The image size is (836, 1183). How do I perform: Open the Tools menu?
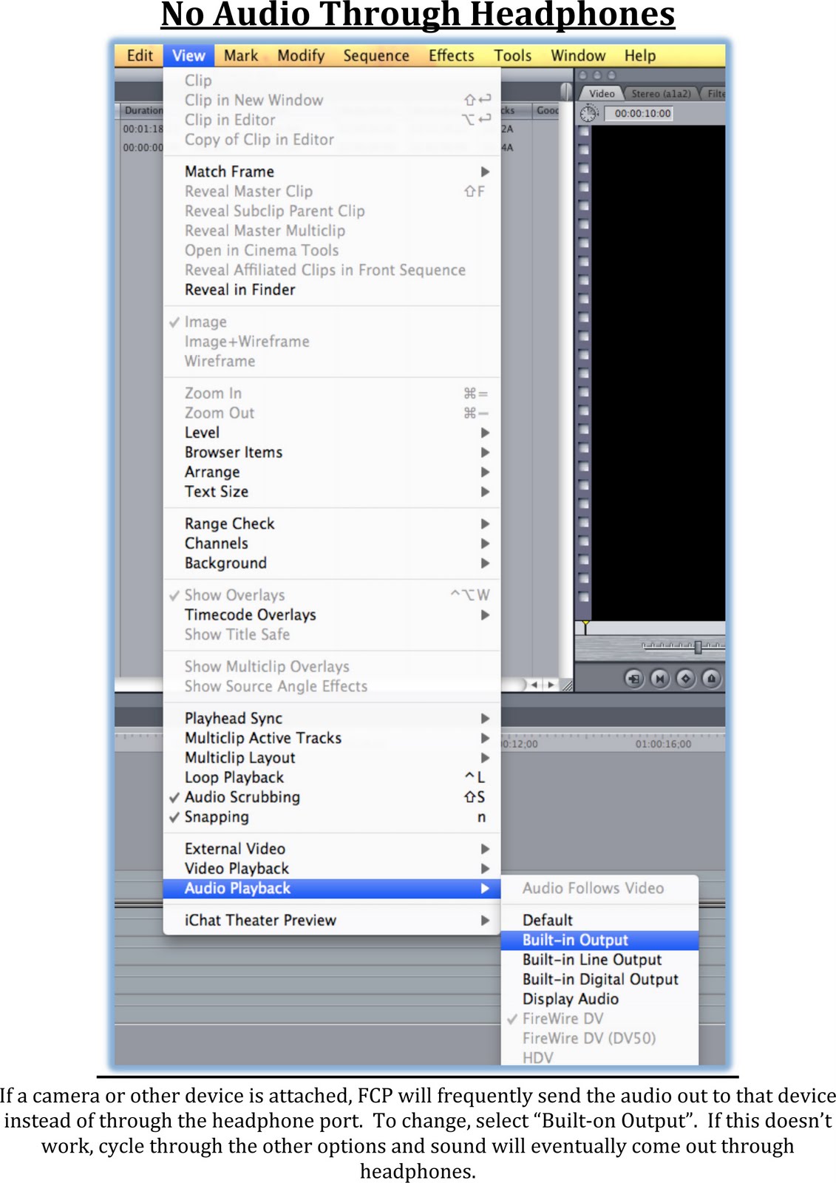(513, 55)
